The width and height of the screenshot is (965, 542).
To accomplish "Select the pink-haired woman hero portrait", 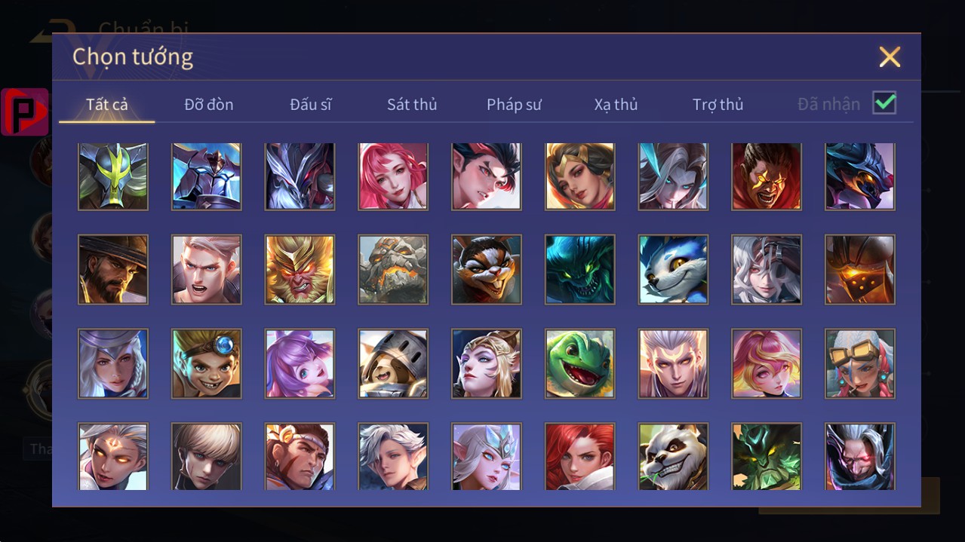I will [x=393, y=176].
